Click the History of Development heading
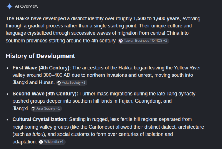This screenshot has width=222, height=149. (40, 56)
